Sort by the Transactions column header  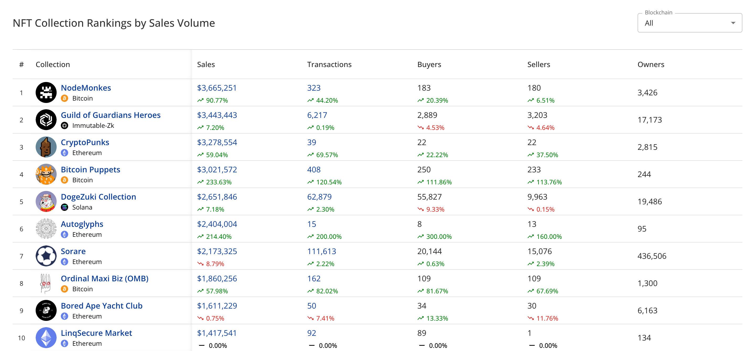[329, 64]
